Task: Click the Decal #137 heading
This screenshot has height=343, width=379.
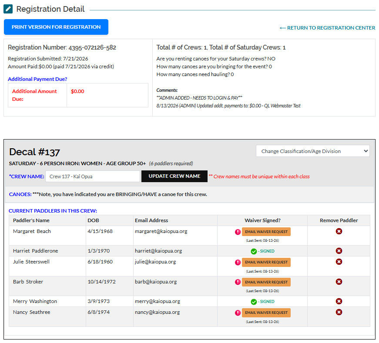Action: click(34, 152)
